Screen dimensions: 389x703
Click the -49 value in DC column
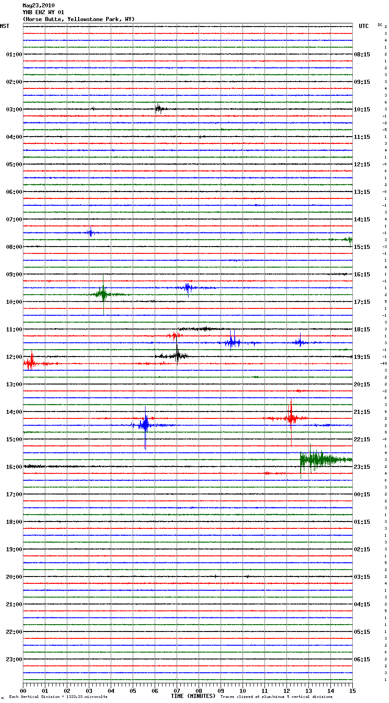click(384, 363)
